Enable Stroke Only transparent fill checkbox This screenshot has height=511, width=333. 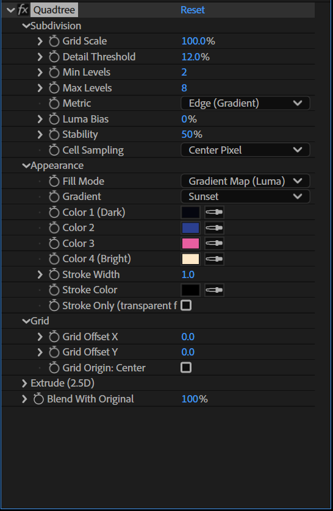click(x=186, y=306)
